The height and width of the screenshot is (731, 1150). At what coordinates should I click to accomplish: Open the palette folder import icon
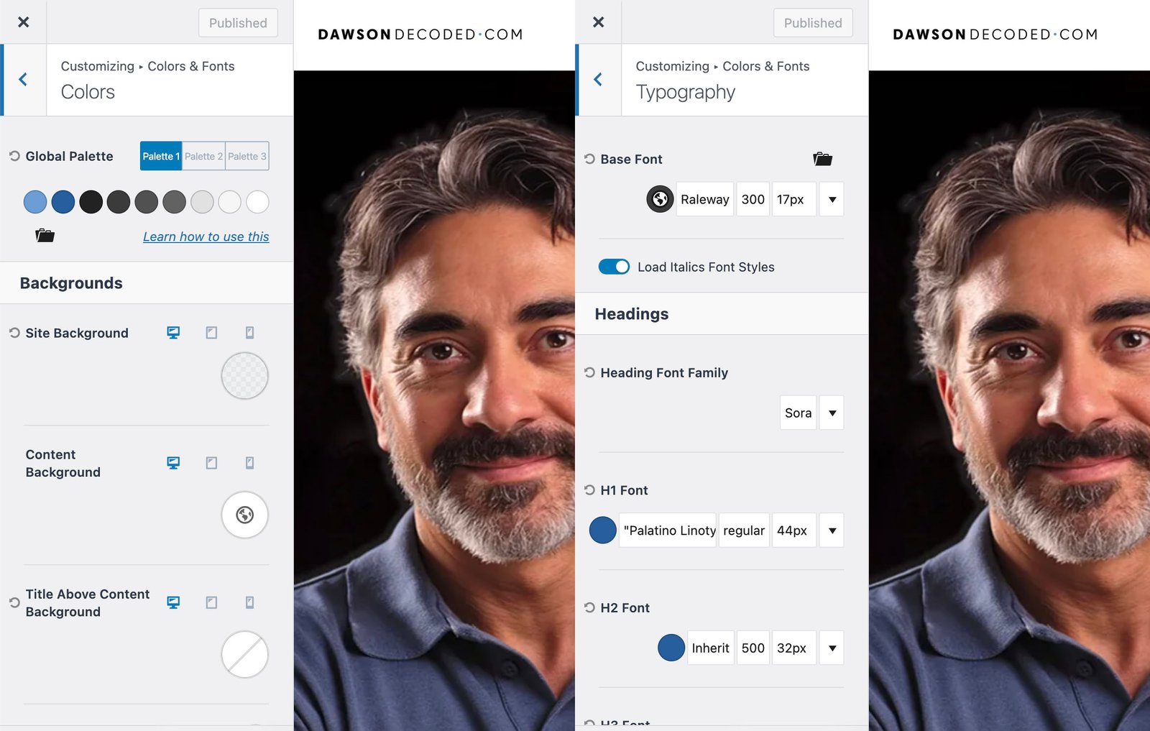tap(45, 236)
